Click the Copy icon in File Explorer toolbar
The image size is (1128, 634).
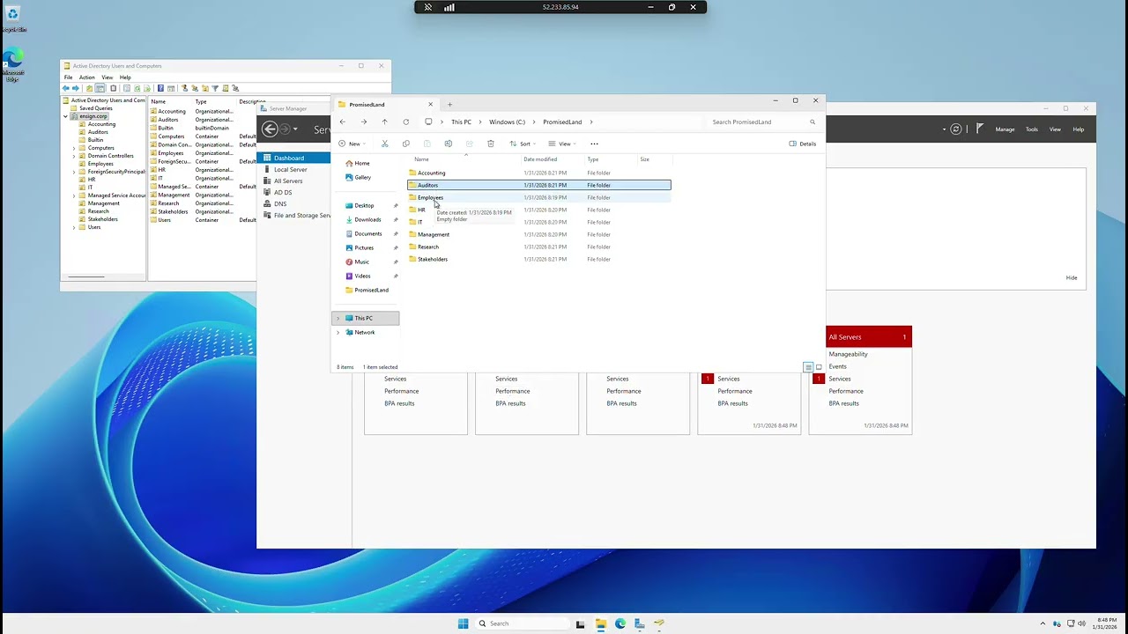click(x=405, y=144)
